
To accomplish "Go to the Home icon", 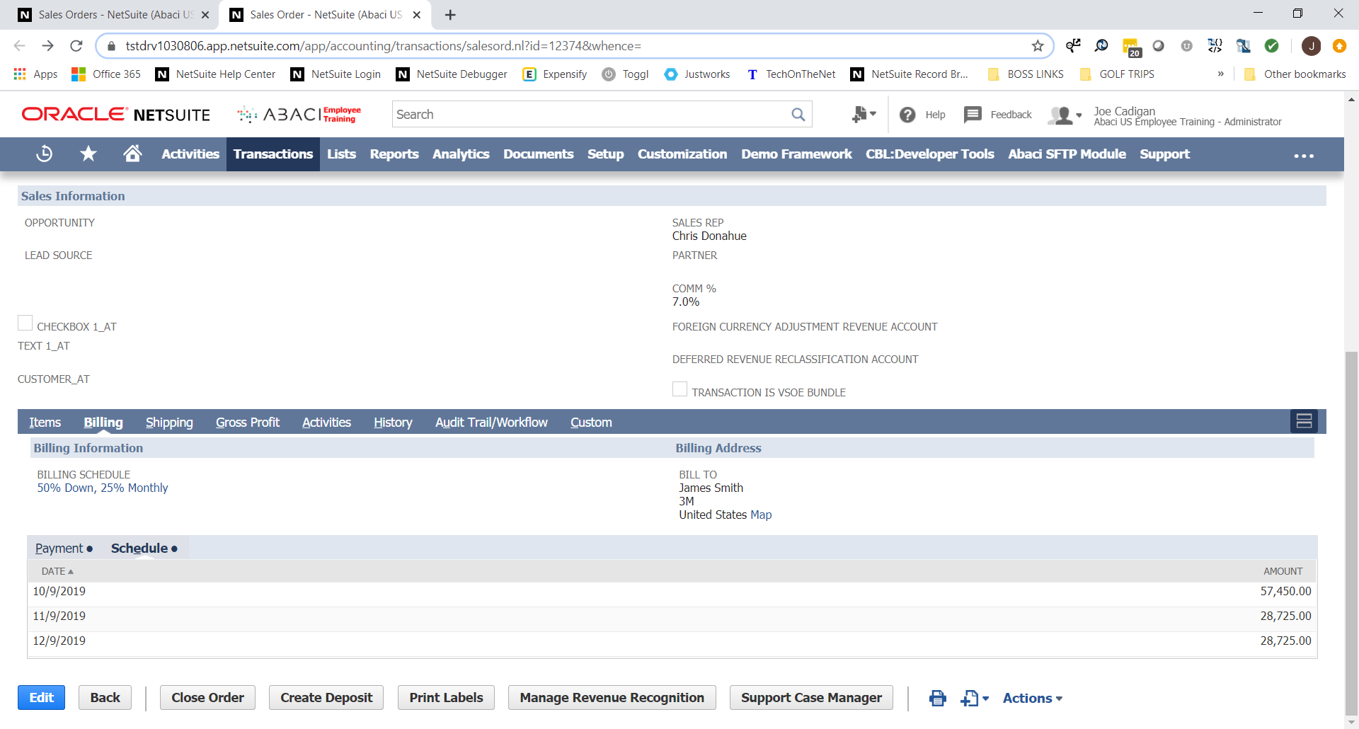I will click(132, 154).
